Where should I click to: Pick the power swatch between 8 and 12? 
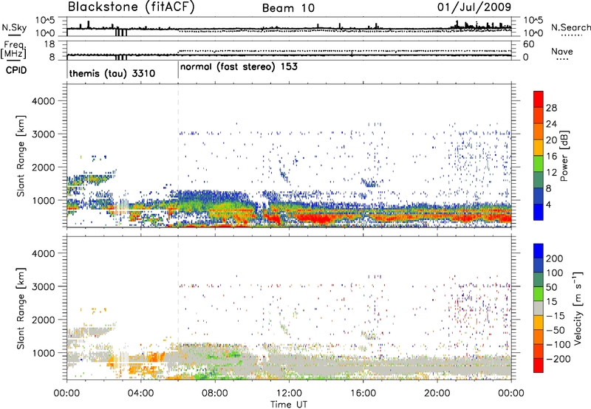click(x=539, y=180)
